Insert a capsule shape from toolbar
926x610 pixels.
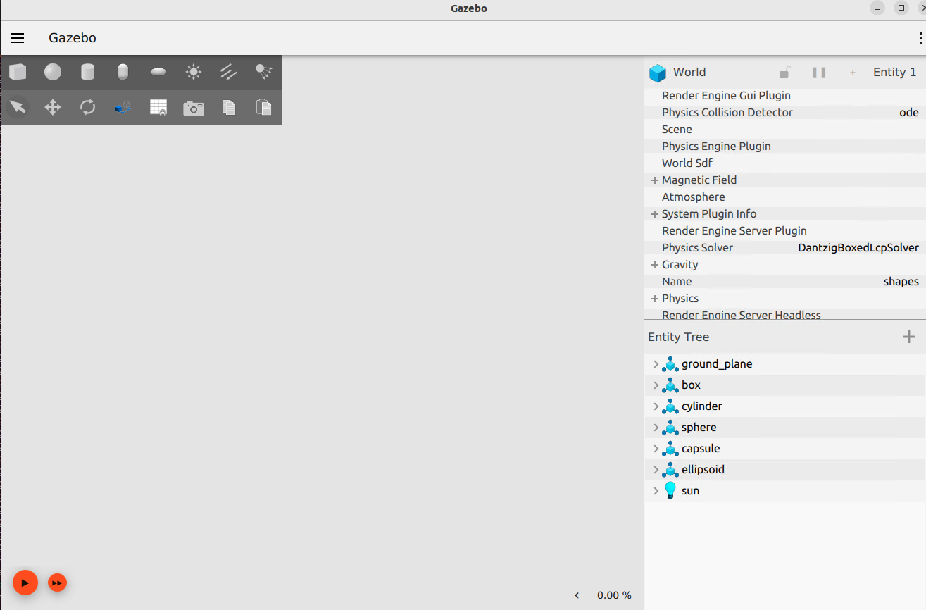click(123, 72)
